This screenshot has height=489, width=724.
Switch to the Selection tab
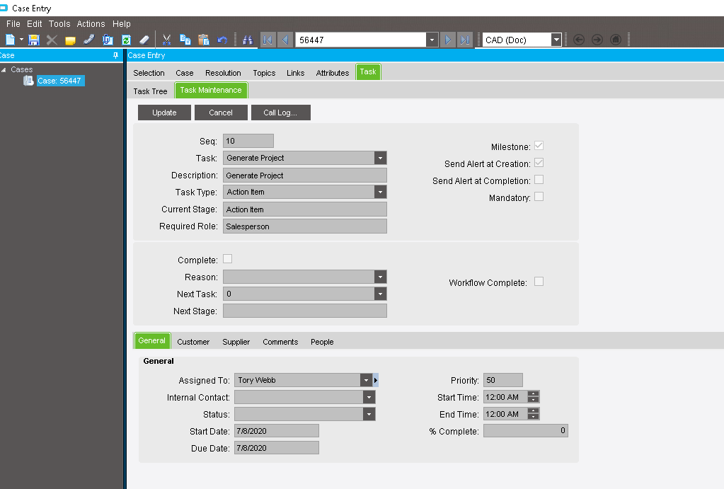[149, 73]
